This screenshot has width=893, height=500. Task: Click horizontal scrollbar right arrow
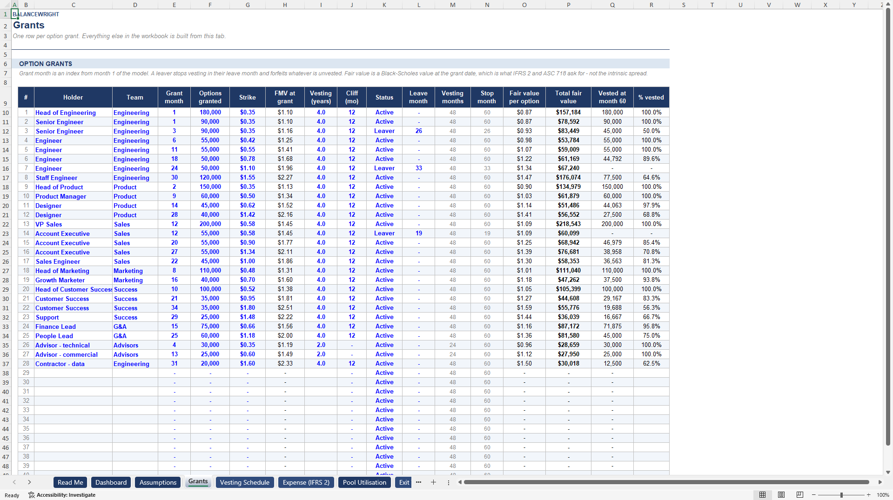[880, 482]
